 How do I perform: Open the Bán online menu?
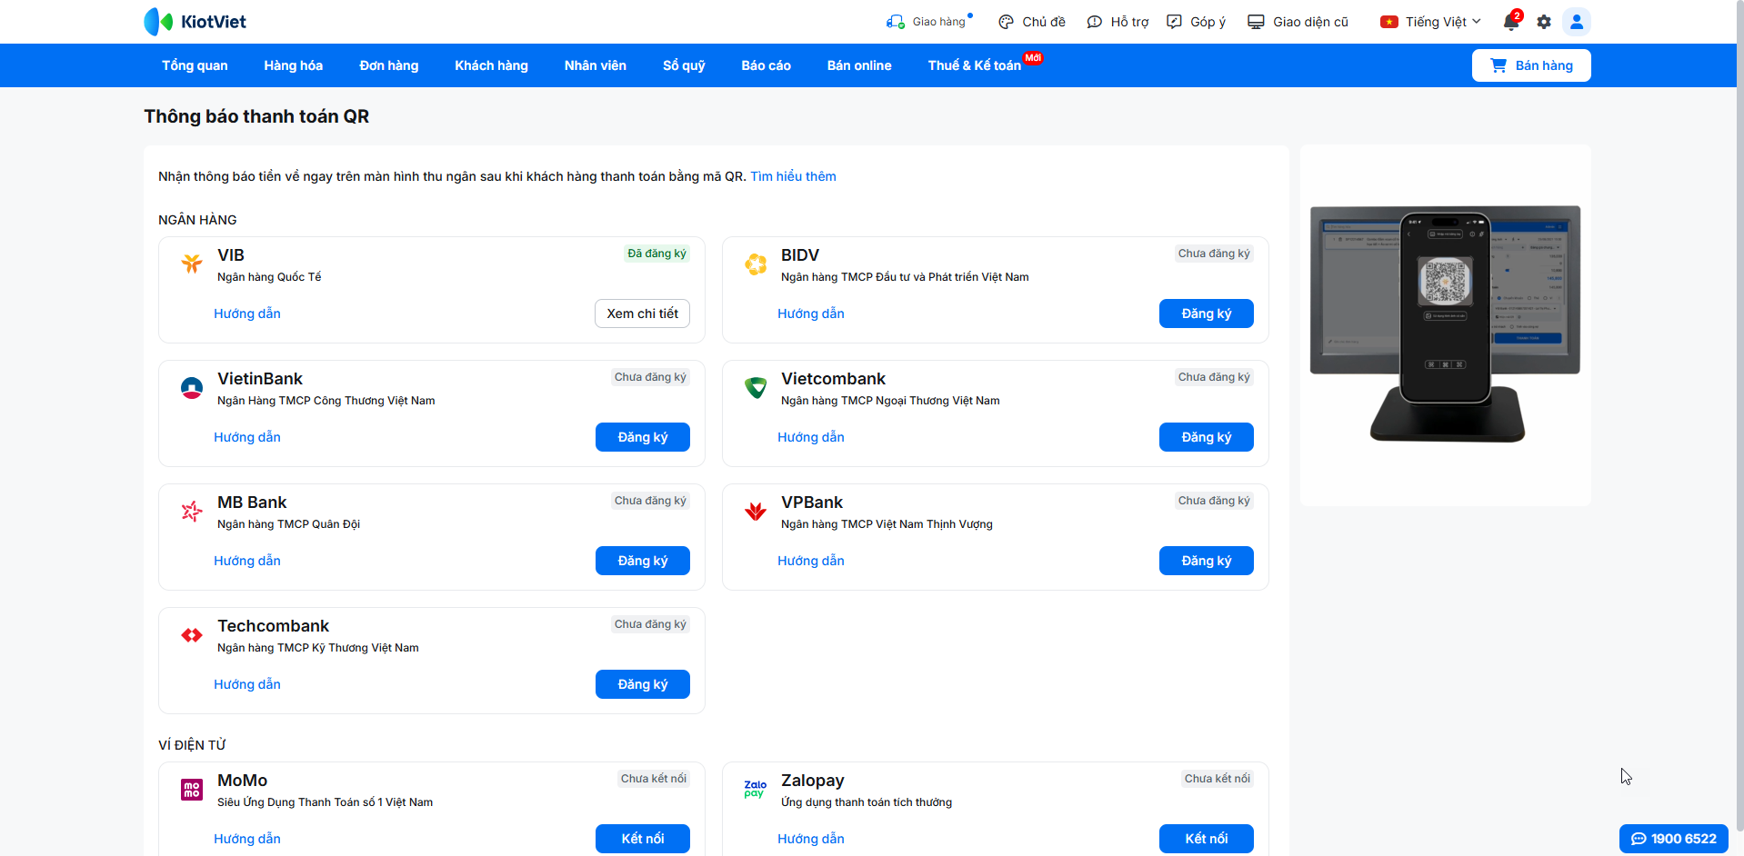pos(859,65)
